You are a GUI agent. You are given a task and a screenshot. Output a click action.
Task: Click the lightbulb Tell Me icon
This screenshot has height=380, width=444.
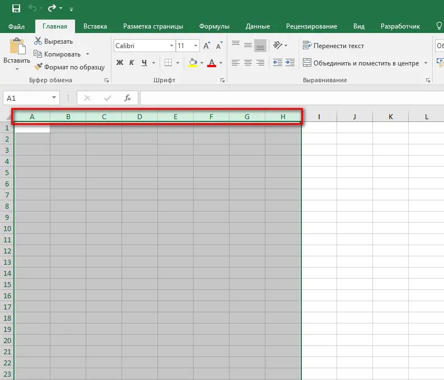439,26
